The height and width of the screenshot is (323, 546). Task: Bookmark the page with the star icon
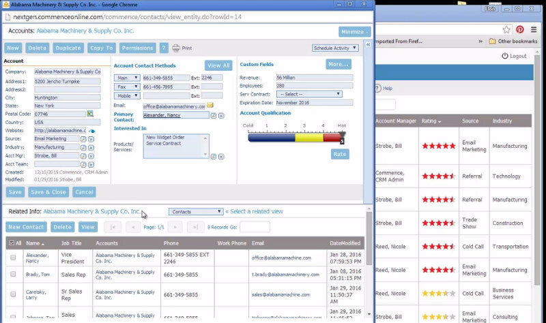(x=506, y=30)
